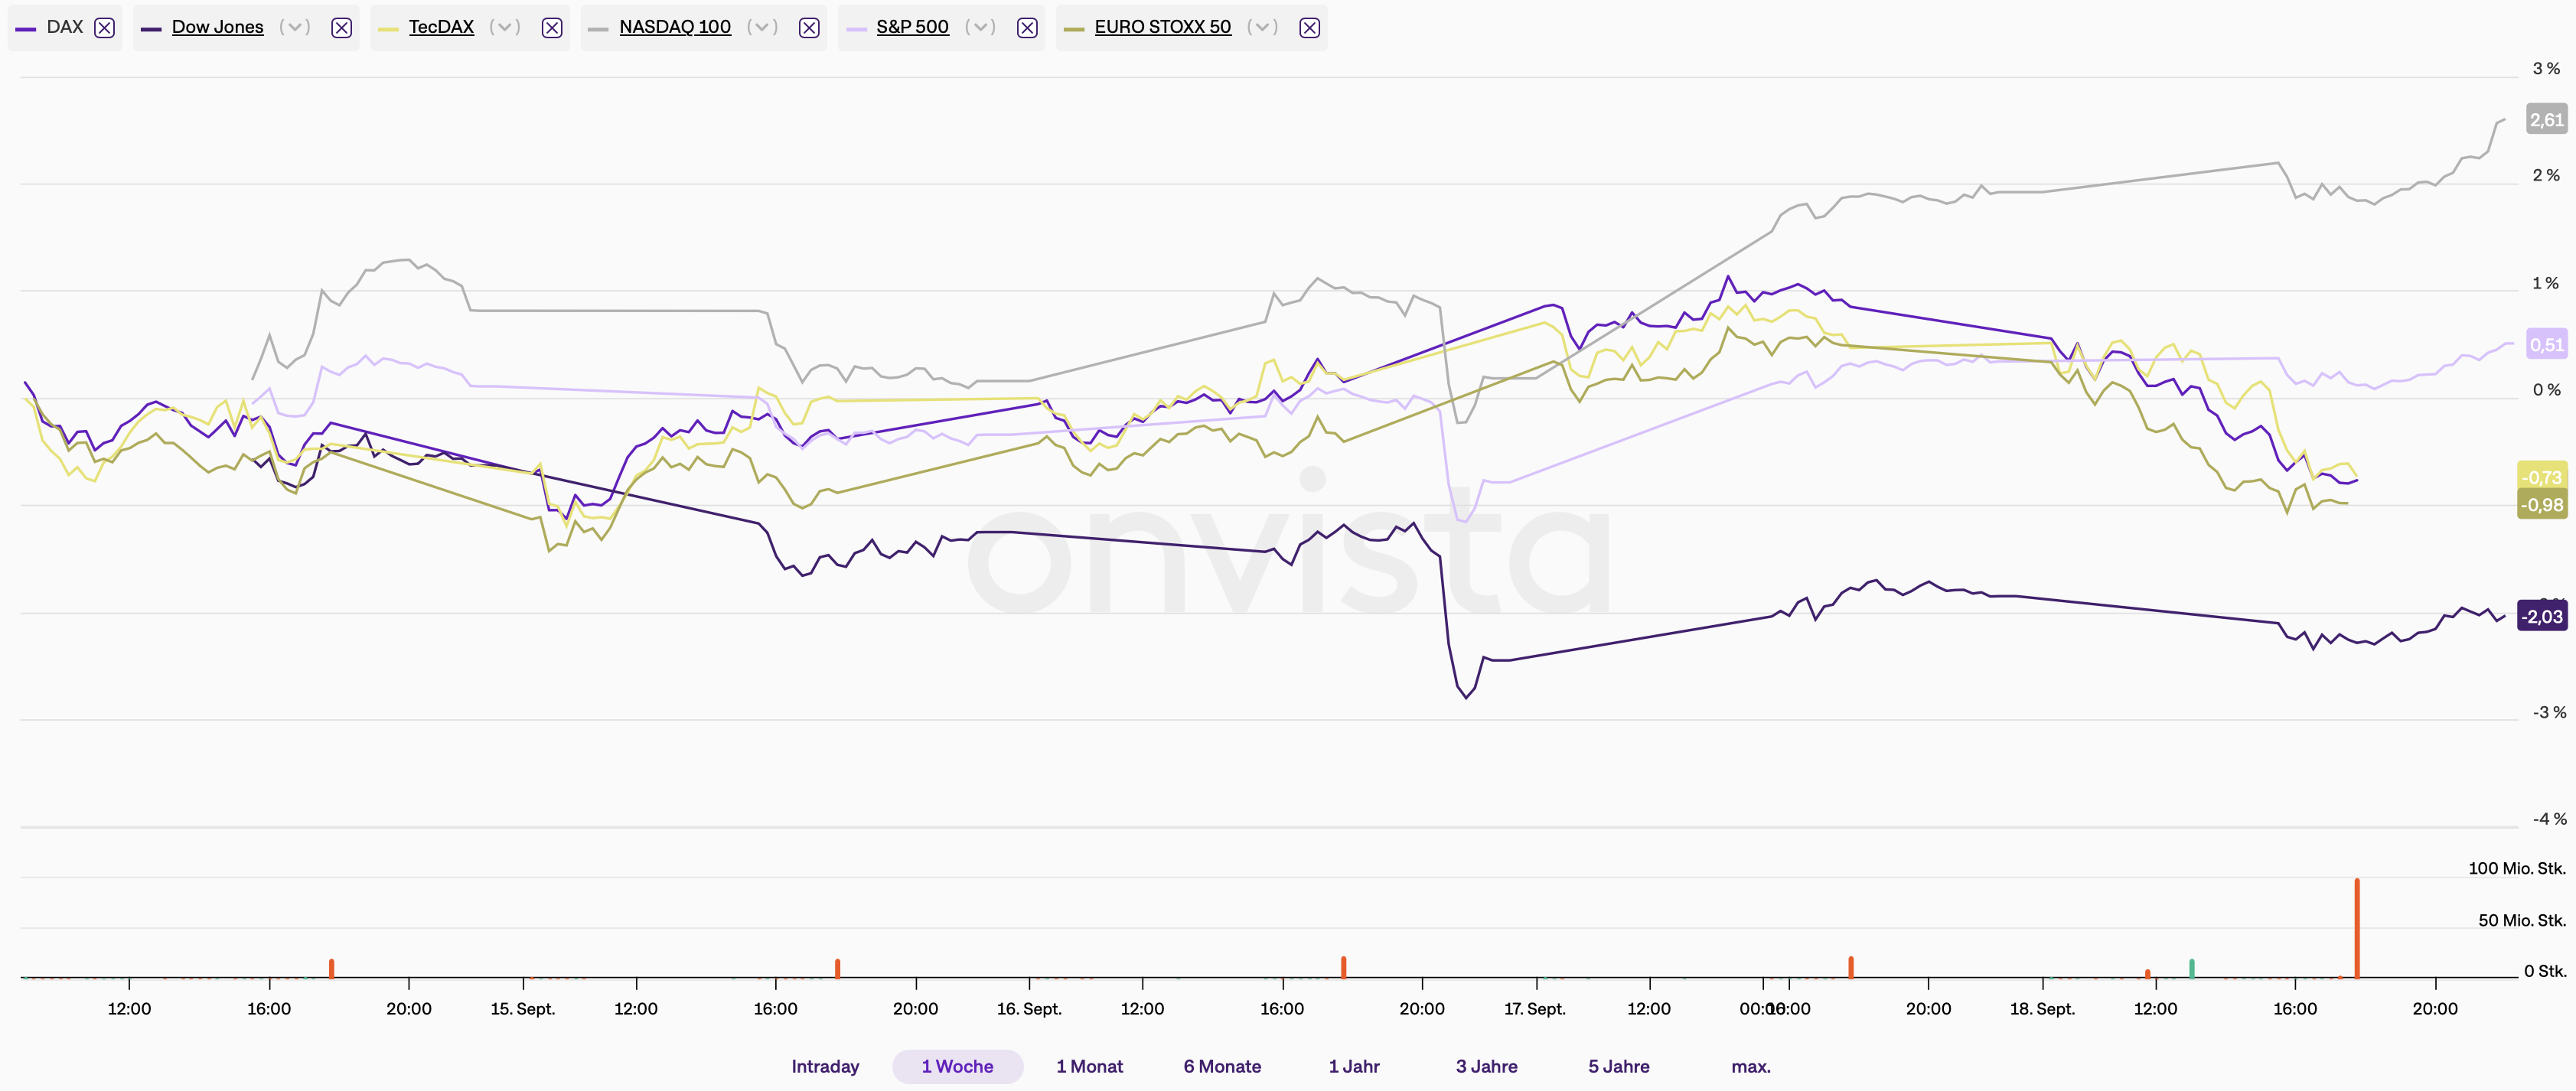The image size is (2576, 1091).
Task: Click the 18. Sept. date axis label
Action: 2042,1008
